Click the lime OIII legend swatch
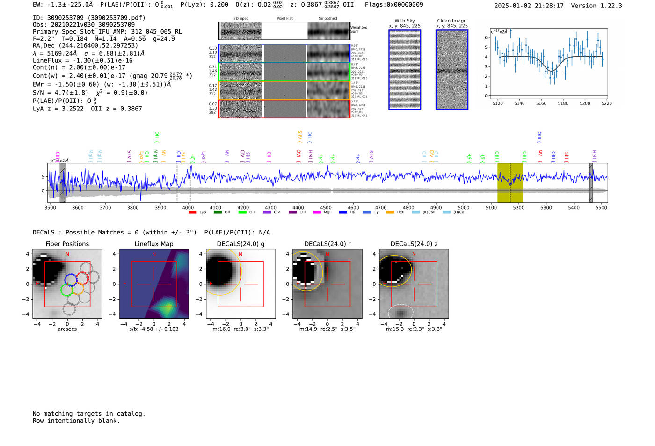The width and height of the screenshot is (655, 446). point(242,212)
